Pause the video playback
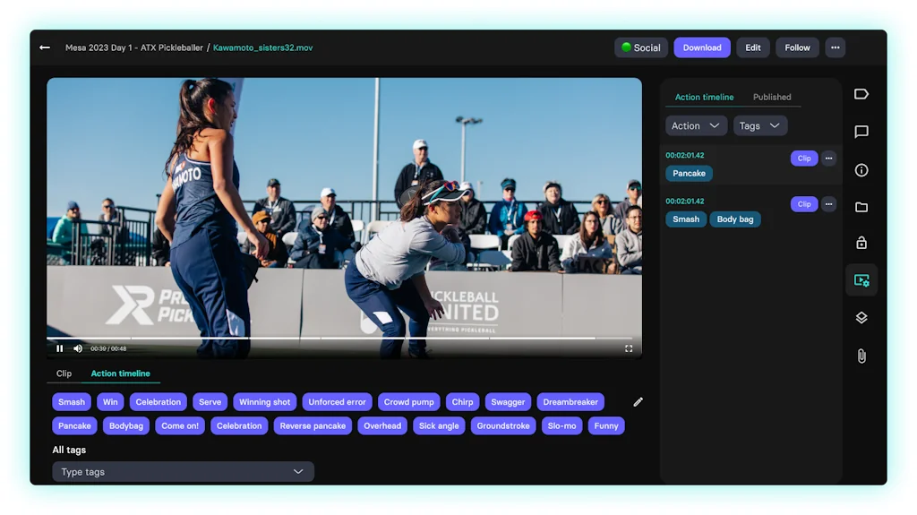 60,348
